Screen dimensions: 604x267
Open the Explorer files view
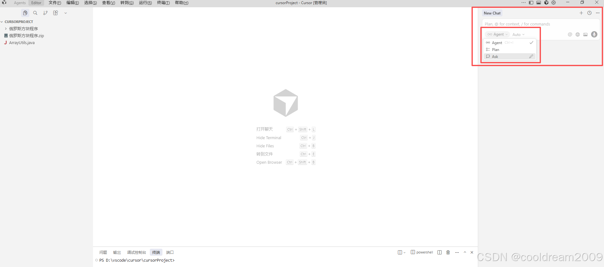click(25, 13)
